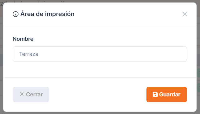The height and width of the screenshot is (114, 200).
Task: Click the info circle icon beside the title
Action: [x=15, y=14]
